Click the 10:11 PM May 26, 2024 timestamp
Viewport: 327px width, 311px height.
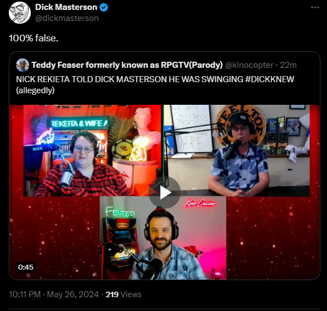[54, 294]
